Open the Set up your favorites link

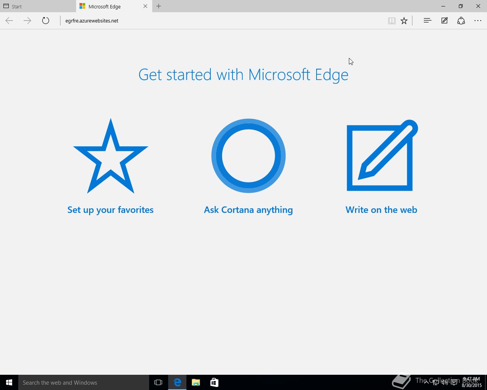110,210
